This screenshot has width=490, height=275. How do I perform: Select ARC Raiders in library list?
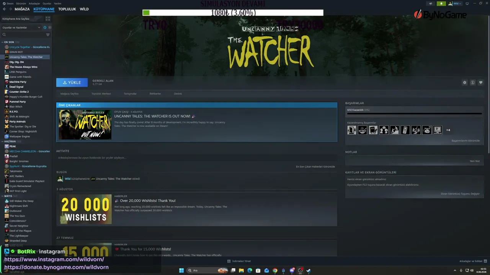[x=16, y=176]
